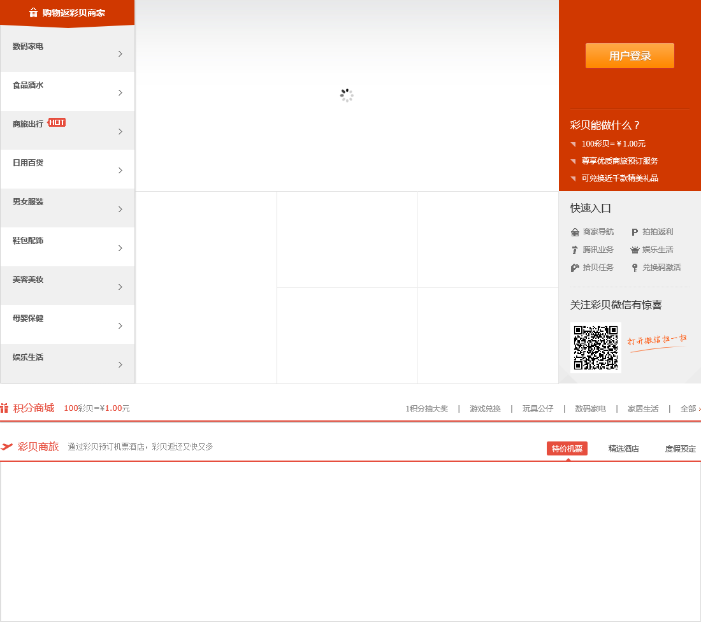The height and width of the screenshot is (637, 701).
Task: Click the 腾讯业务 quick entry link
Action: (x=598, y=250)
